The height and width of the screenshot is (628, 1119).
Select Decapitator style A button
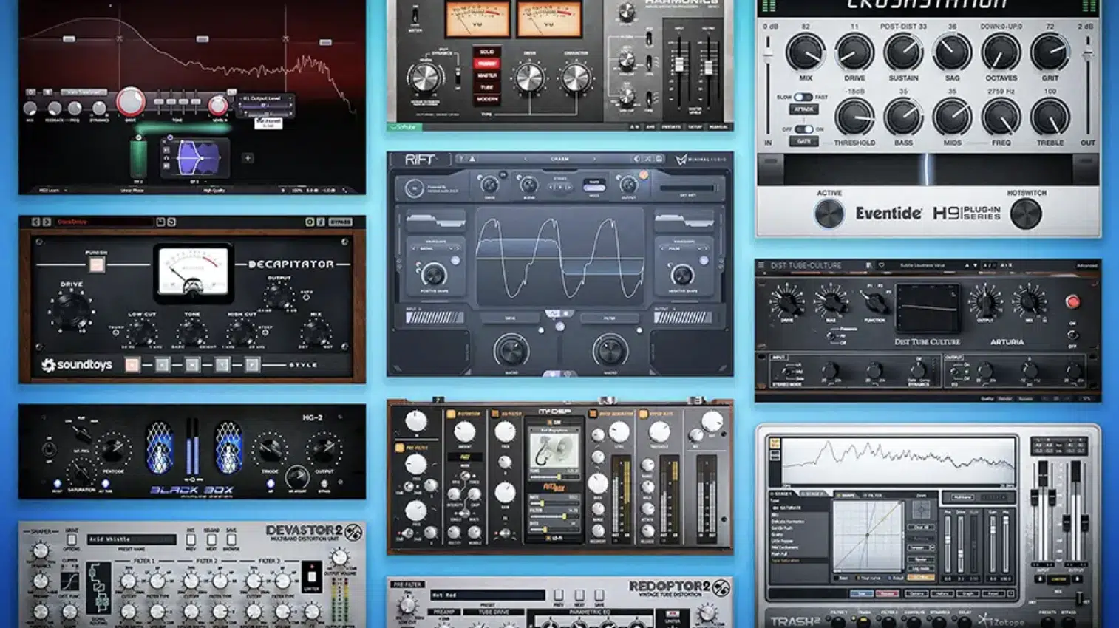132,365
